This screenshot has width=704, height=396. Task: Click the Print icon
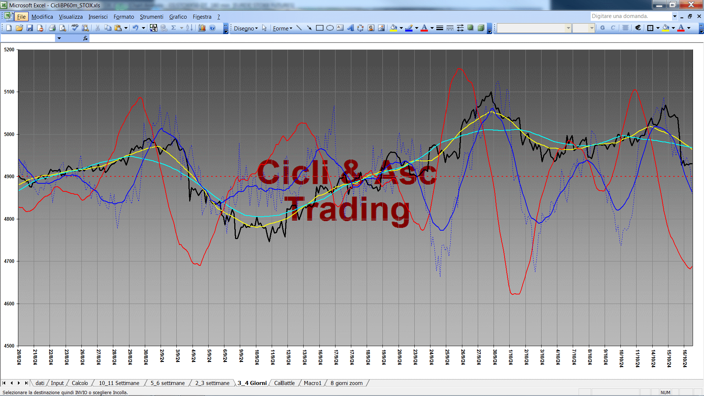tap(52, 28)
